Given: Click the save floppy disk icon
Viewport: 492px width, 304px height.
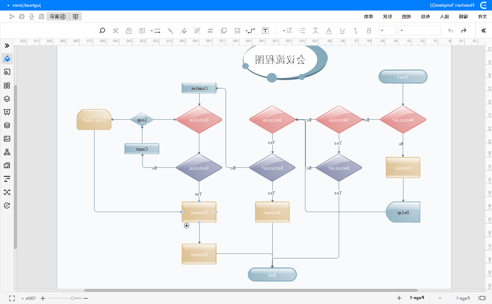Looking at the screenshot, I should (x=41, y=16).
